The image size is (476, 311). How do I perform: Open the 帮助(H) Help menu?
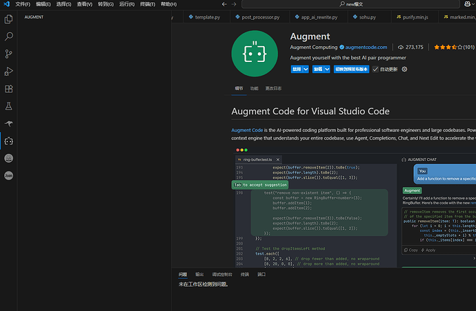(168, 4)
